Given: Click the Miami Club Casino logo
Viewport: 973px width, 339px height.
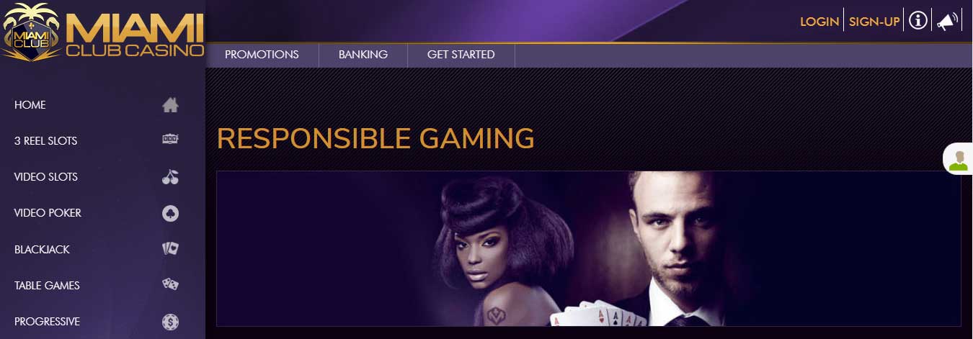Looking at the screenshot, I should click(102, 31).
